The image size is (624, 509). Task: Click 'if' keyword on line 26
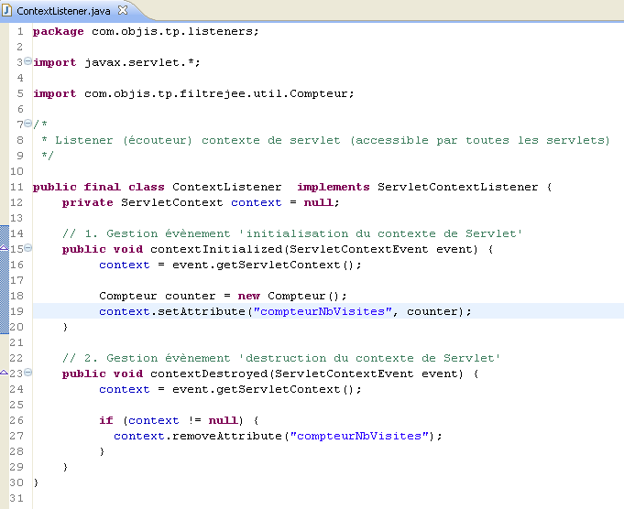(106, 420)
